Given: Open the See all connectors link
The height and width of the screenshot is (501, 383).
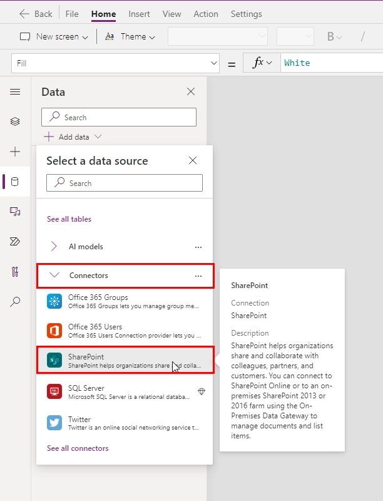Looking at the screenshot, I should (78, 448).
